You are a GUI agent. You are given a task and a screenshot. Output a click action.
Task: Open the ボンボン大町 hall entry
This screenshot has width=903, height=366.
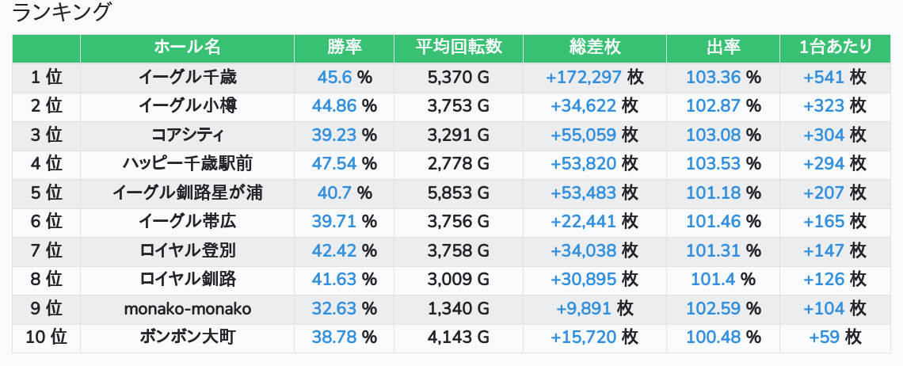pos(187,337)
